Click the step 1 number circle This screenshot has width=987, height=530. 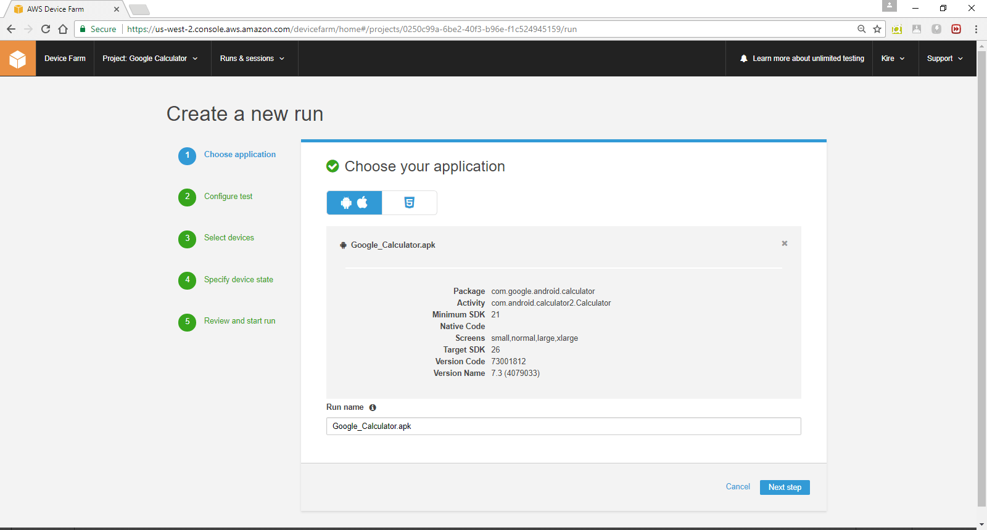click(x=188, y=156)
